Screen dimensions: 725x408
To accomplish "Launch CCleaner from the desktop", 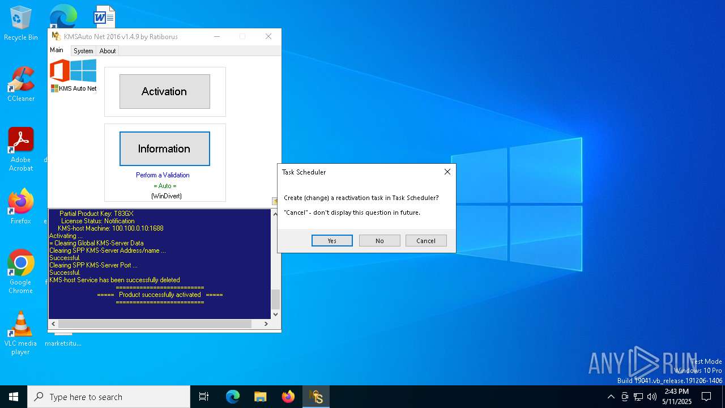I will pyautogui.click(x=21, y=85).
